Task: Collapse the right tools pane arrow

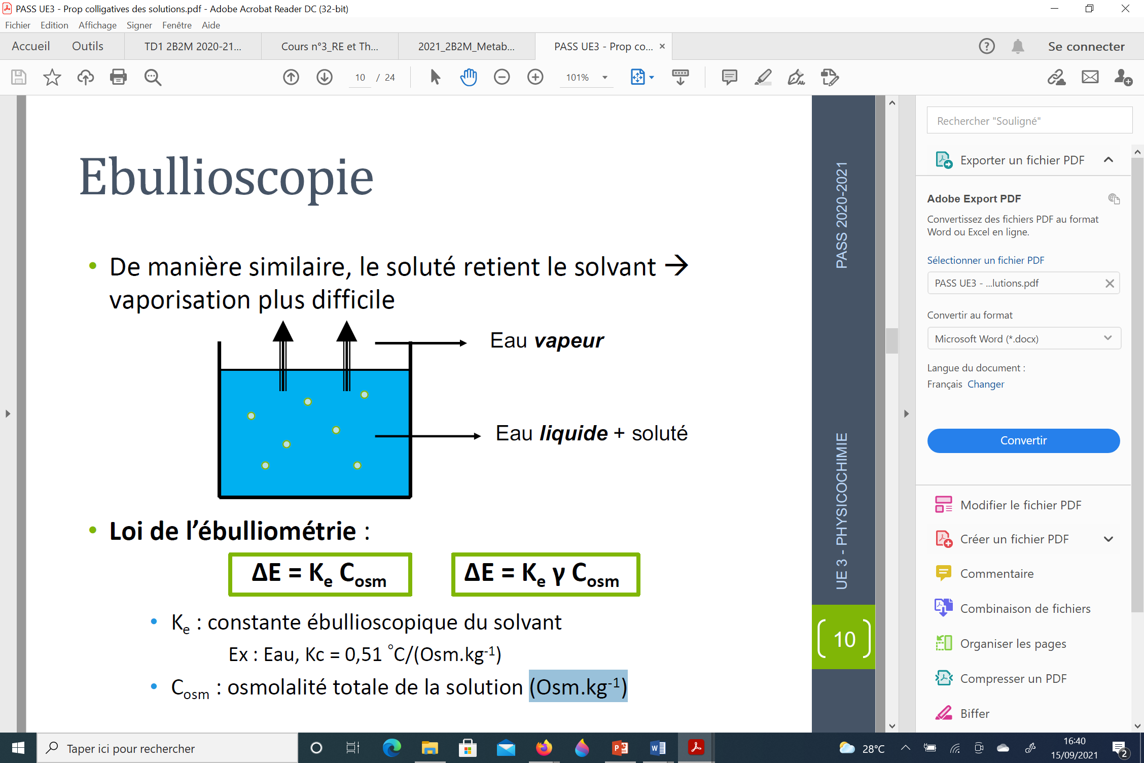Action: coord(906,413)
